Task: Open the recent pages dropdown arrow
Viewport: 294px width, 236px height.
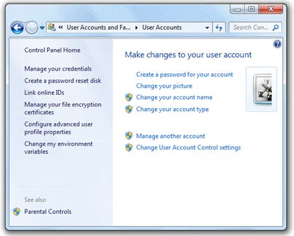Action: coord(42,28)
